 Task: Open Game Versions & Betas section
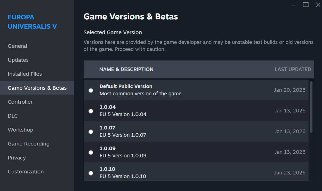coord(37,88)
